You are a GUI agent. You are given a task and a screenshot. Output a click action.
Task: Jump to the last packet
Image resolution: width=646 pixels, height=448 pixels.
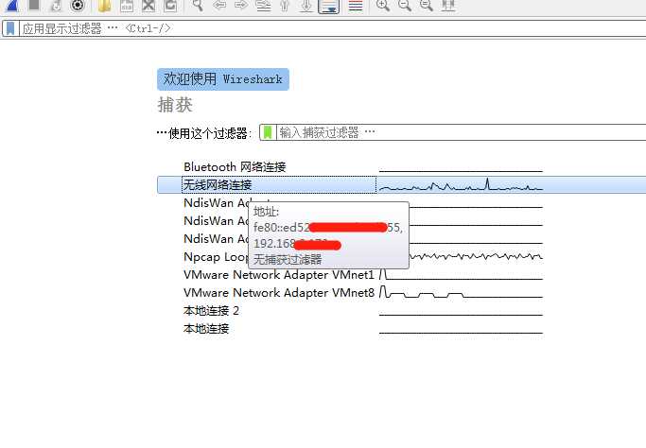(306, 5)
